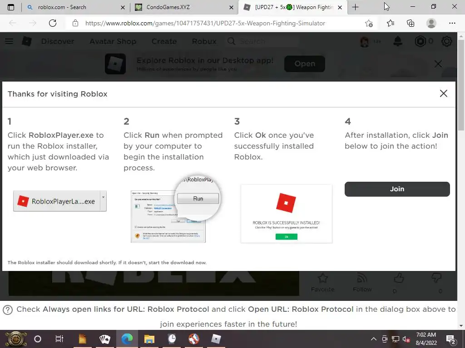Show hidden system tray icons
465x348 pixels.
(374, 339)
